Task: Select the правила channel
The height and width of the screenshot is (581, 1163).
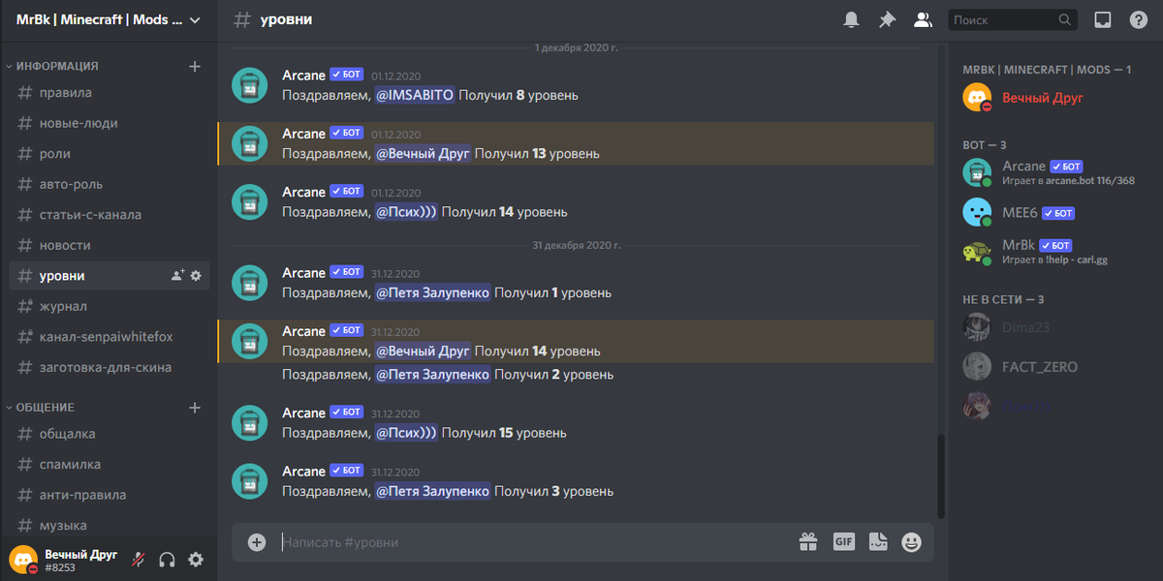Action: (x=109, y=93)
